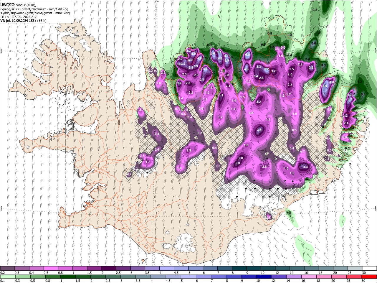Click the deep blue 10–12 rain legend swatch

tap(264, 277)
